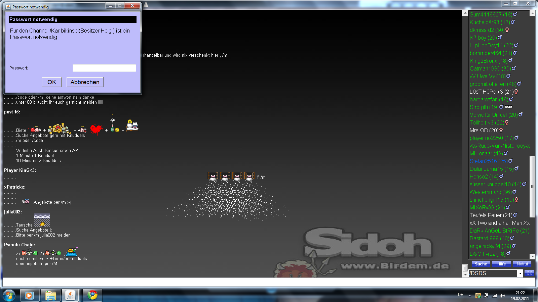The height and width of the screenshot is (302, 538).
Task: Open Google Chrome from the taskbar
Action: point(92,295)
